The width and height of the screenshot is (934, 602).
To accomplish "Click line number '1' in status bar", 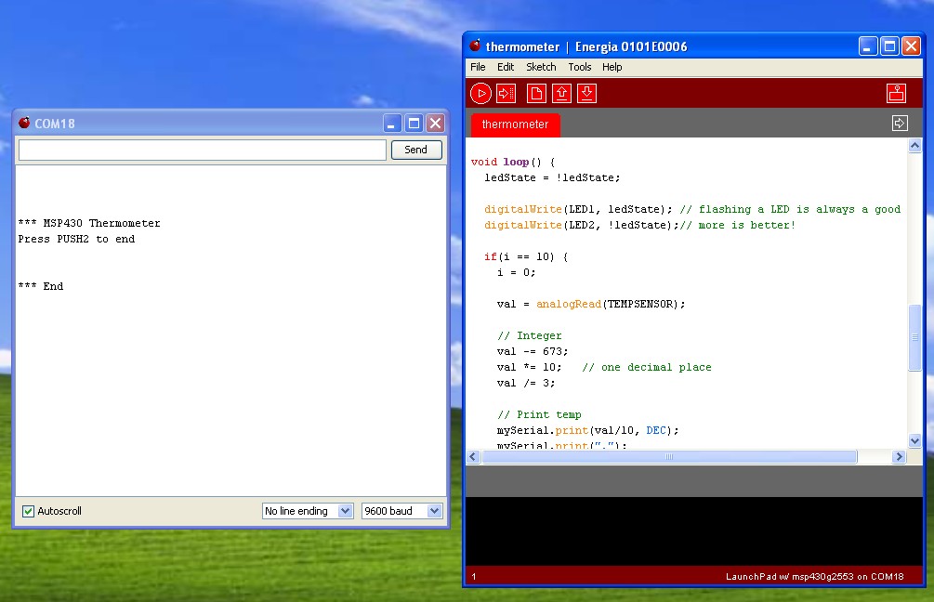I will point(474,576).
